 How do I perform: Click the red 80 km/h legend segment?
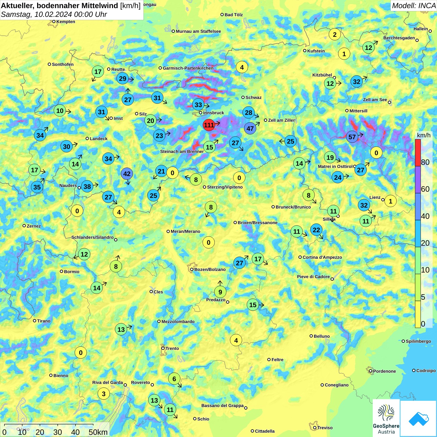pyautogui.click(x=418, y=153)
